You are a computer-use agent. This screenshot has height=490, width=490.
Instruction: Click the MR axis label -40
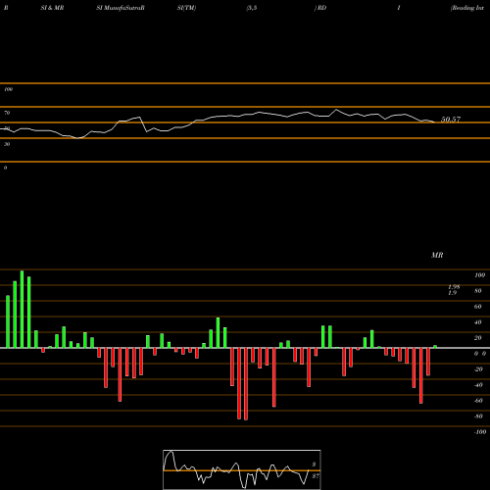click(478, 385)
